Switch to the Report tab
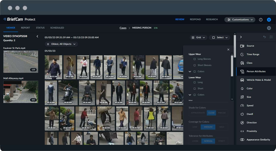This screenshot has width=276, height=151. [x=25, y=28]
